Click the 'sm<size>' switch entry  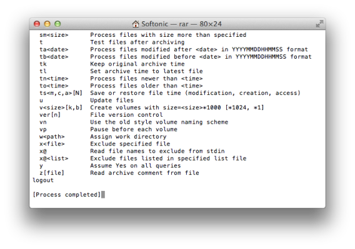click(54, 35)
